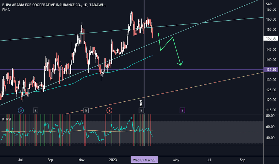Click the 120.00 price axis label
279x164 pixels.
click(271, 100)
